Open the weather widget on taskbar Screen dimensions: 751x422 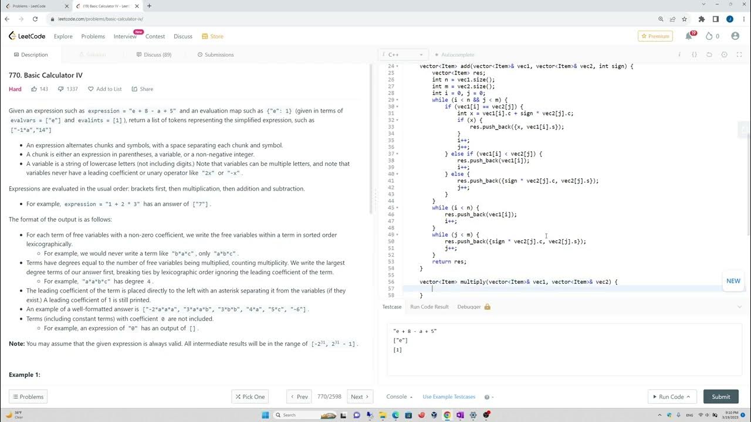pyautogui.click(x=14, y=415)
